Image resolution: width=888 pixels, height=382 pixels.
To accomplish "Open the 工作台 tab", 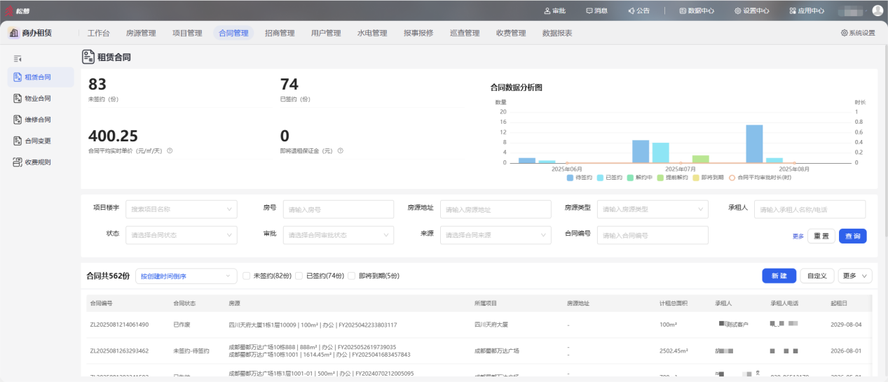I will [x=99, y=33].
